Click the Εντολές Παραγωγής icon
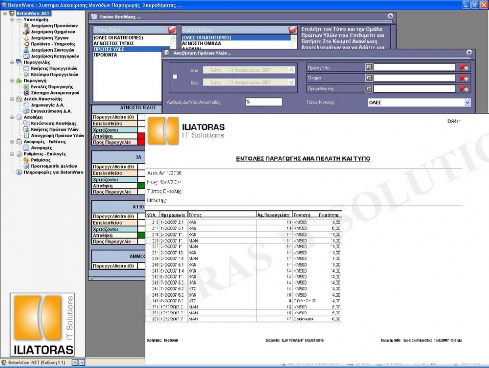 [x=26, y=87]
